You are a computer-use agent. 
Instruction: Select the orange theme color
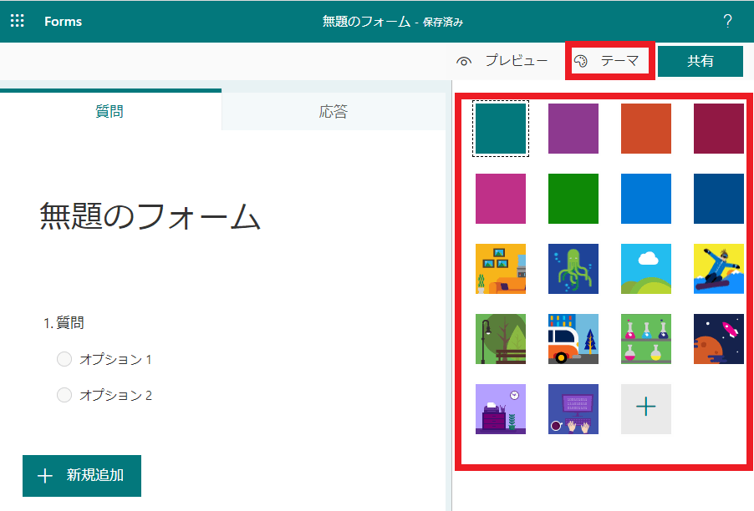pos(646,129)
